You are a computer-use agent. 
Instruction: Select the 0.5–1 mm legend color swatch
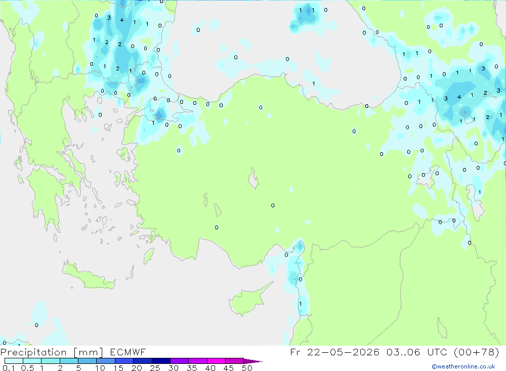32,361
